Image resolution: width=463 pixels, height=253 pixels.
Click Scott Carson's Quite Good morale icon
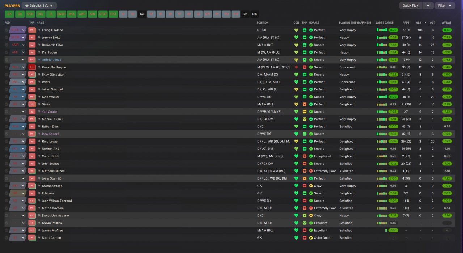click(x=311, y=238)
